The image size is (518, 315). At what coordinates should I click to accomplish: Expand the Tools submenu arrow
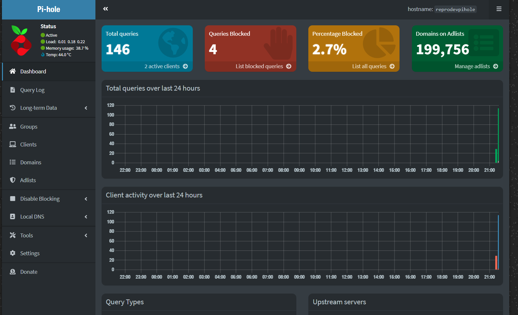(86, 235)
